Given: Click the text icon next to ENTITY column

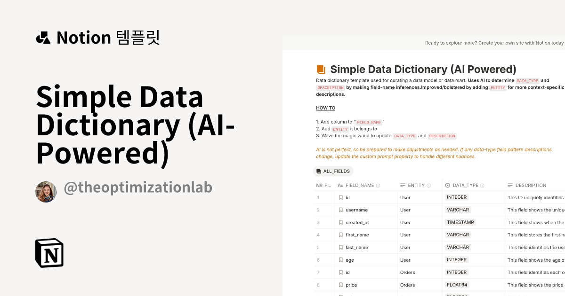Looking at the screenshot, I should 402,185.
